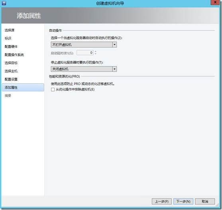Select the highlighted 添加属性 step
222x210 pixels.
click(x=23, y=87)
